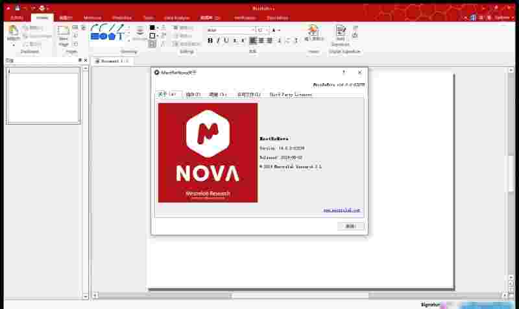Click the vertical scrollbar up arrow of document
519x309 pixels.
pyautogui.click(x=511, y=70)
